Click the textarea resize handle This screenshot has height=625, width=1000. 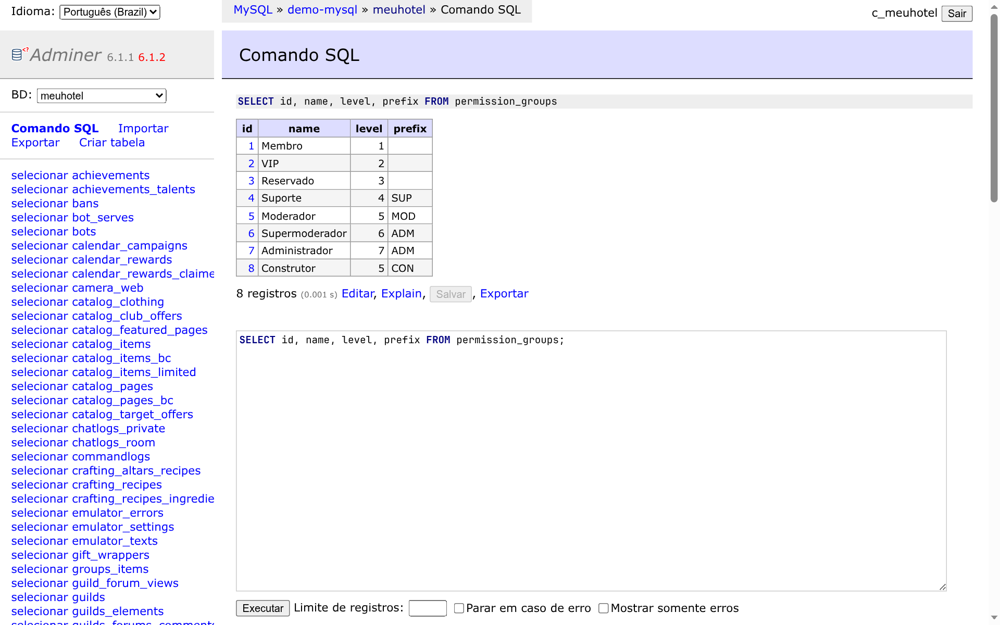tap(942, 587)
